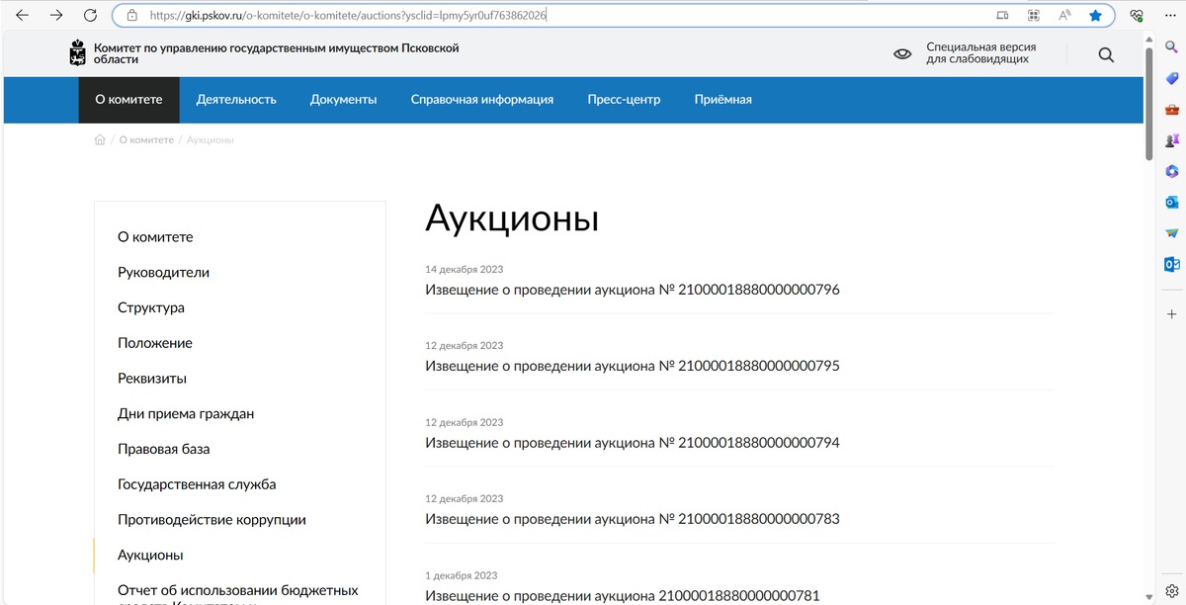Screen dimensions: 1186x605
Task: Open Drop (paper plane) in the sidebar
Action: pyautogui.click(x=1171, y=232)
